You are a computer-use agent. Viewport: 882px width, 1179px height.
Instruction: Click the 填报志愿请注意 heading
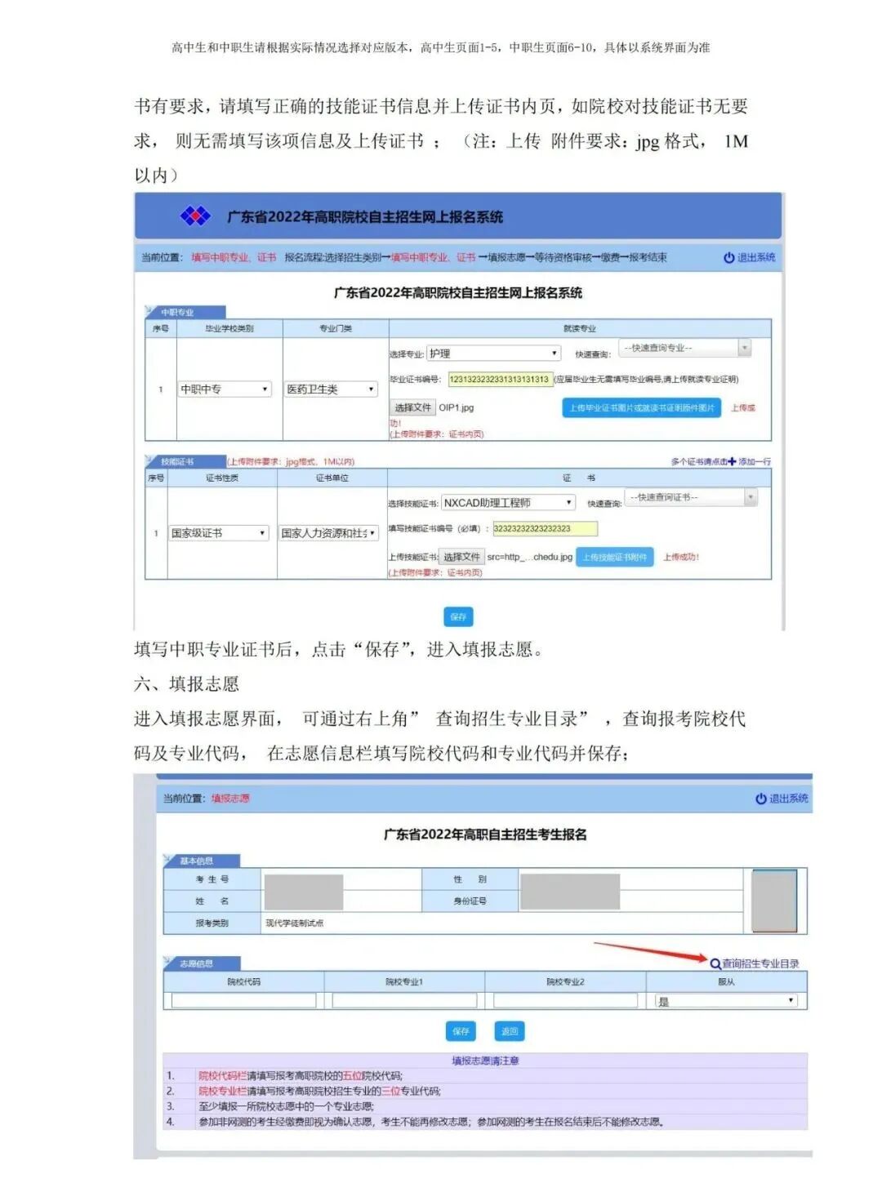pyautogui.click(x=485, y=1061)
